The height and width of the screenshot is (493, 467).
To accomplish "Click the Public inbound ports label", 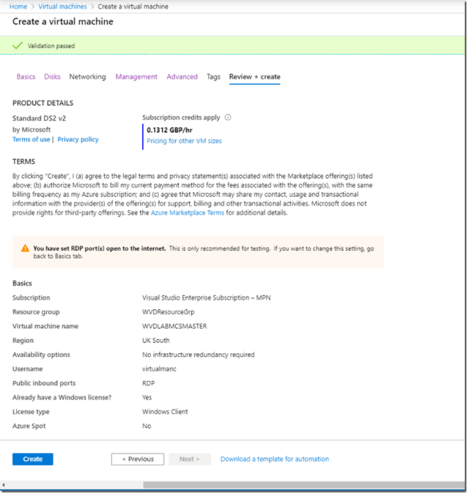I will 44,384.
